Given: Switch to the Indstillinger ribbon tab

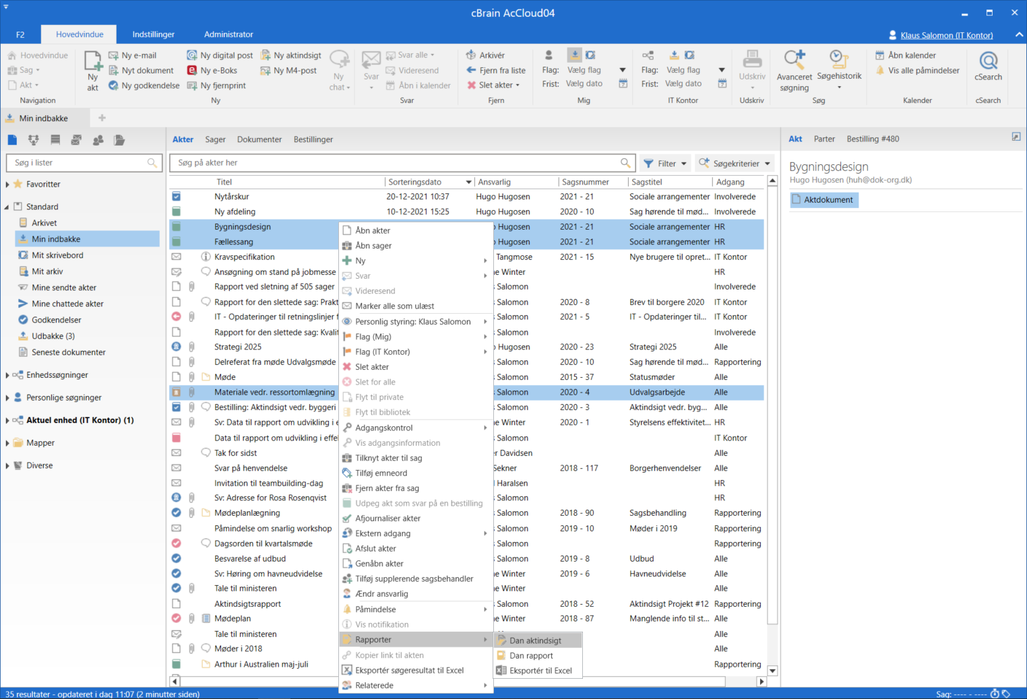Looking at the screenshot, I should coord(154,34).
